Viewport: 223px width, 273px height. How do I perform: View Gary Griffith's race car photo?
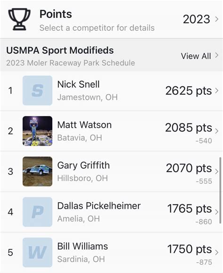37,172
